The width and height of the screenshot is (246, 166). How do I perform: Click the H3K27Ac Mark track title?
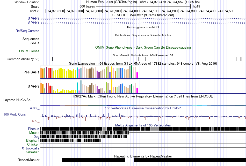143,96
